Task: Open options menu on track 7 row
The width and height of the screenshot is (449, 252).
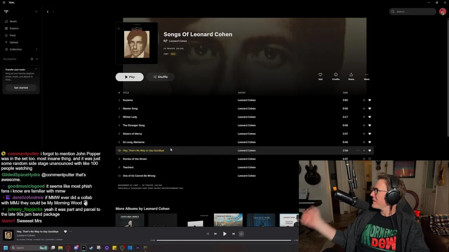Action: pos(358,150)
